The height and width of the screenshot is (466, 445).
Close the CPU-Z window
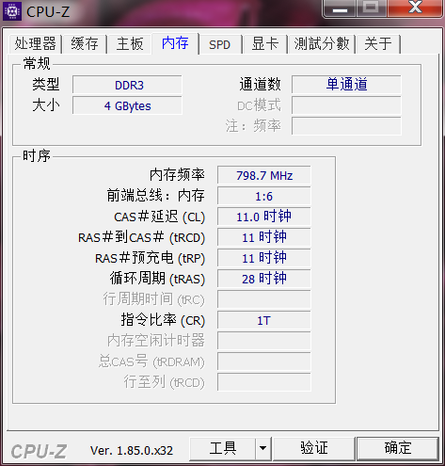pos(416,8)
